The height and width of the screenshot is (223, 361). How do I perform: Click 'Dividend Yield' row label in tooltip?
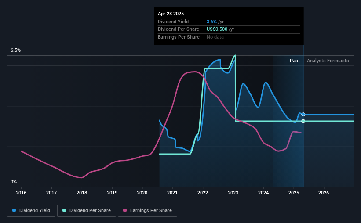tap(173, 22)
